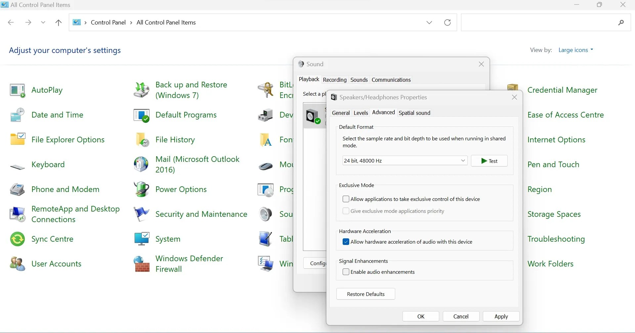Image resolution: width=635 pixels, height=333 pixels.
Task: Open the Sync Centre icon
Action: (x=18, y=239)
